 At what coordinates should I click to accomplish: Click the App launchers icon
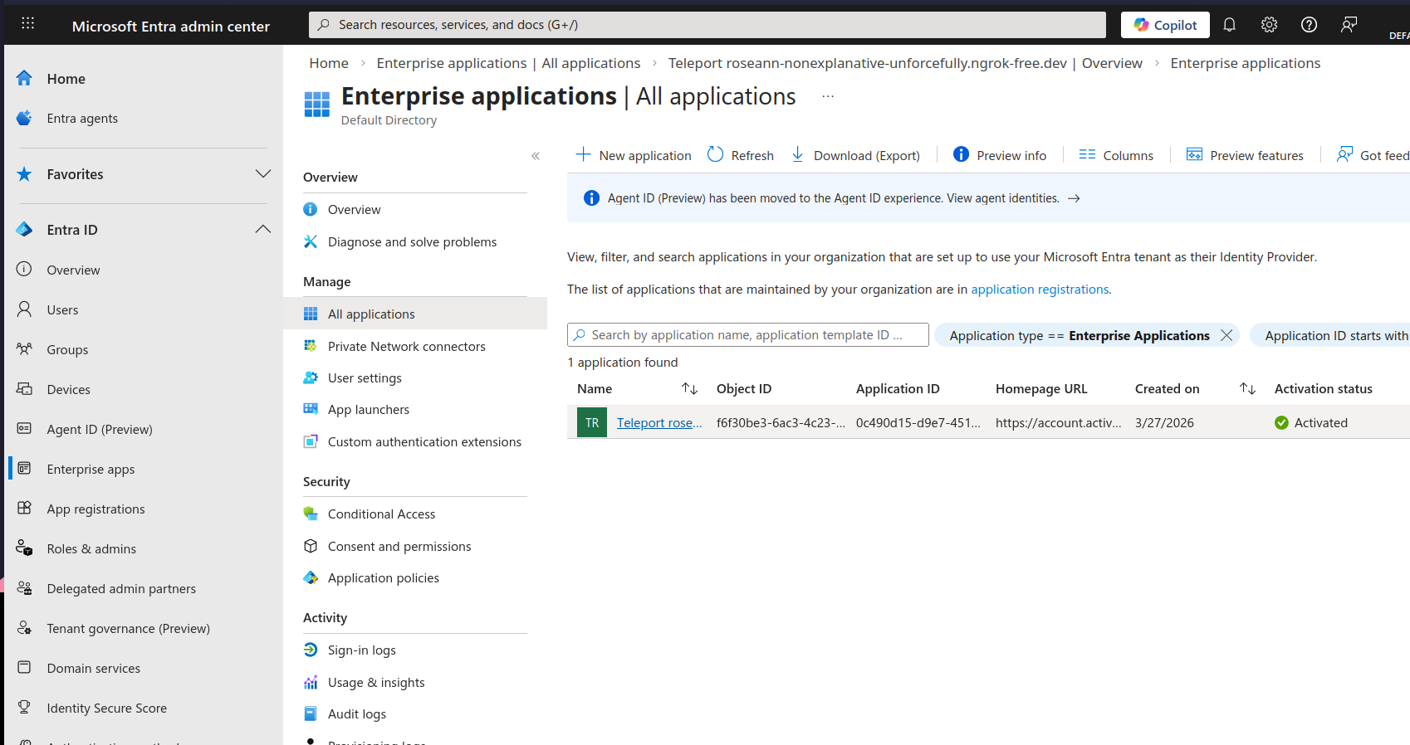pyautogui.click(x=311, y=409)
